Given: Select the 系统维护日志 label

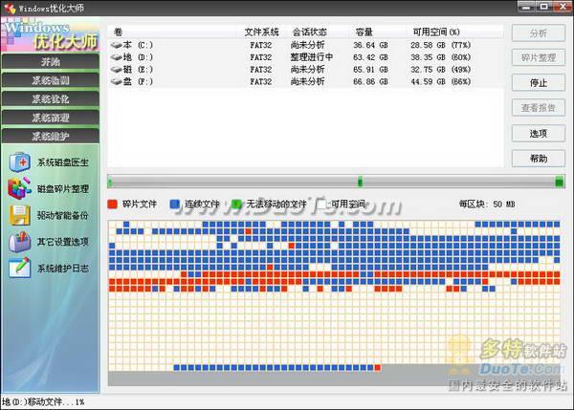Looking at the screenshot, I should coord(63,269).
